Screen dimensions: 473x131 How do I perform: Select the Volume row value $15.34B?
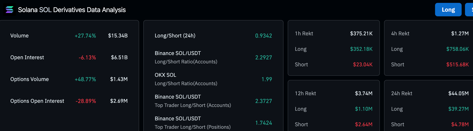point(118,36)
